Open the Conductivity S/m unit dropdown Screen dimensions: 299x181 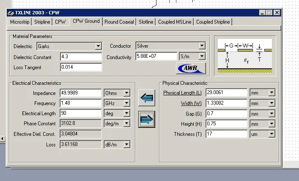pyautogui.click(x=192, y=56)
